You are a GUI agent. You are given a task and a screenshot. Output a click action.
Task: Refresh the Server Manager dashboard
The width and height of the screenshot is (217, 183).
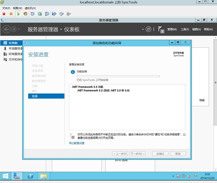[x=148, y=29]
